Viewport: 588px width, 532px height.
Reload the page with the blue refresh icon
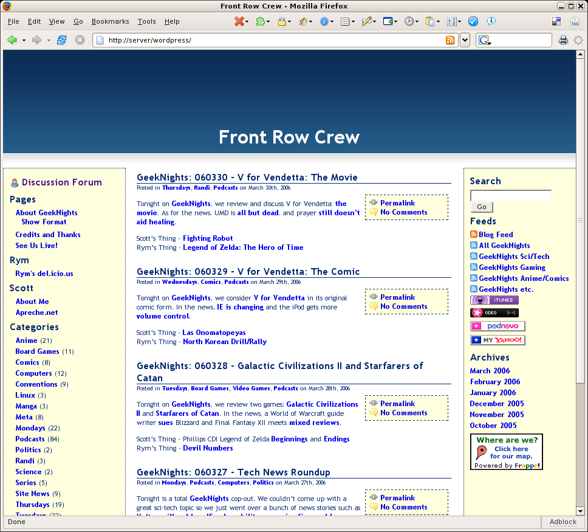point(61,40)
